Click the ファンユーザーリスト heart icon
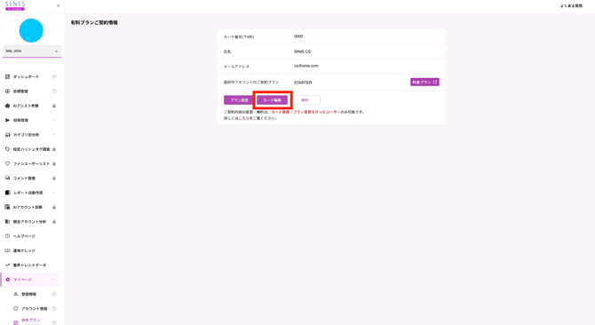 click(x=7, y=163)
